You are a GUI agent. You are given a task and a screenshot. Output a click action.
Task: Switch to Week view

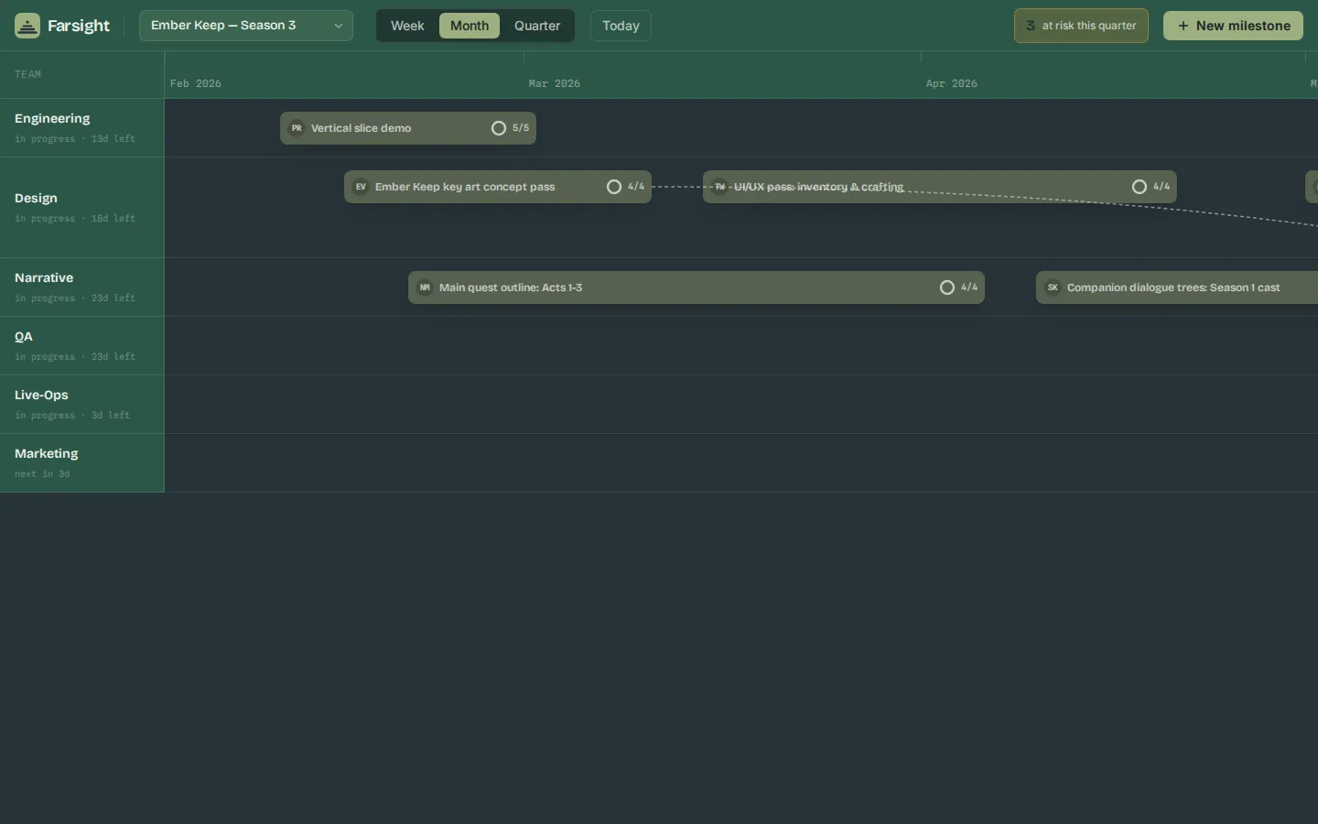click(407, 26)
